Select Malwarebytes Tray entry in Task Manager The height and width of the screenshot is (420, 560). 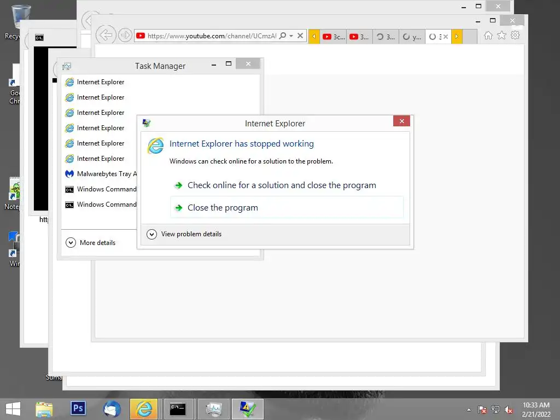(x=100, y=174)
